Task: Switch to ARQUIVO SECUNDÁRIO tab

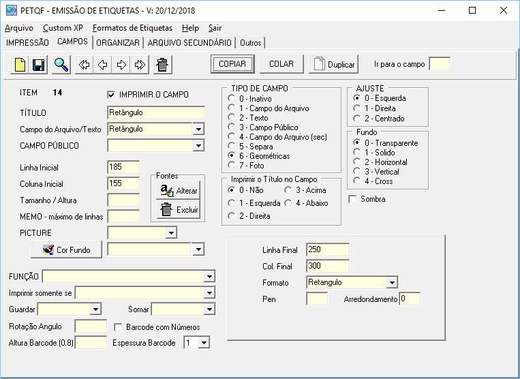Action: coord(189,43)
